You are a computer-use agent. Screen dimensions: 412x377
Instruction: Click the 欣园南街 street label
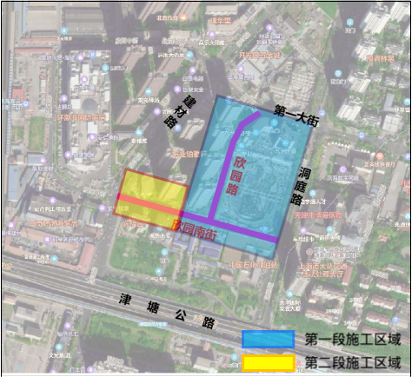(194, 230)
